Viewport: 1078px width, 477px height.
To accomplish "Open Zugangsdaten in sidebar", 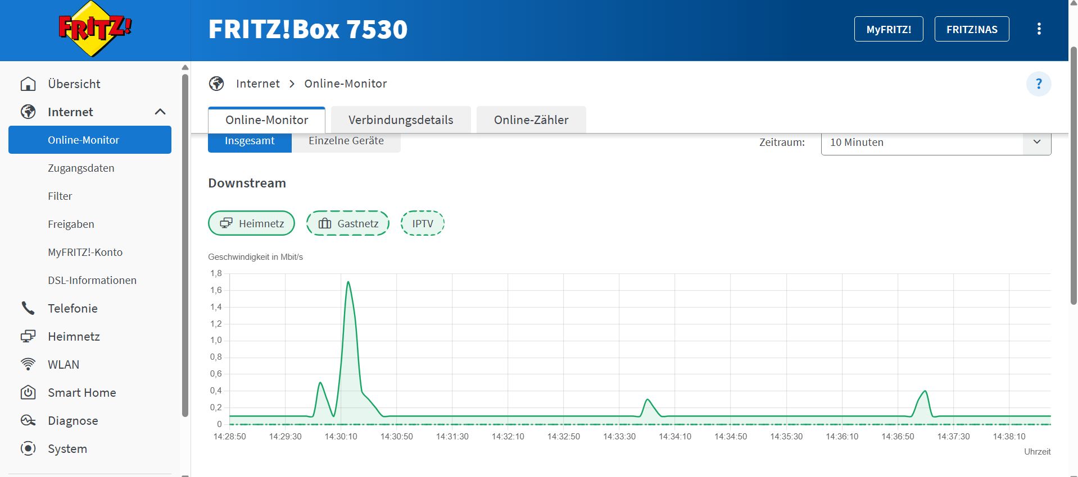I will tap(81, 168).
